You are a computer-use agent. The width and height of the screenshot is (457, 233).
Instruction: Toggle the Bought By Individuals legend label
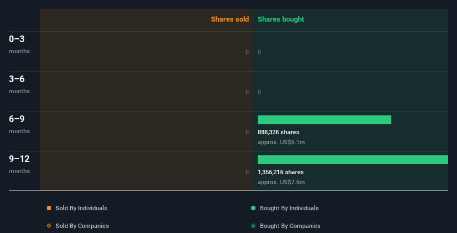tap(289, 208)
